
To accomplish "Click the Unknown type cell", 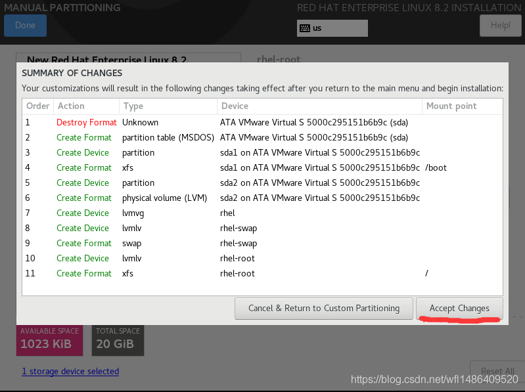I will 140,122.
